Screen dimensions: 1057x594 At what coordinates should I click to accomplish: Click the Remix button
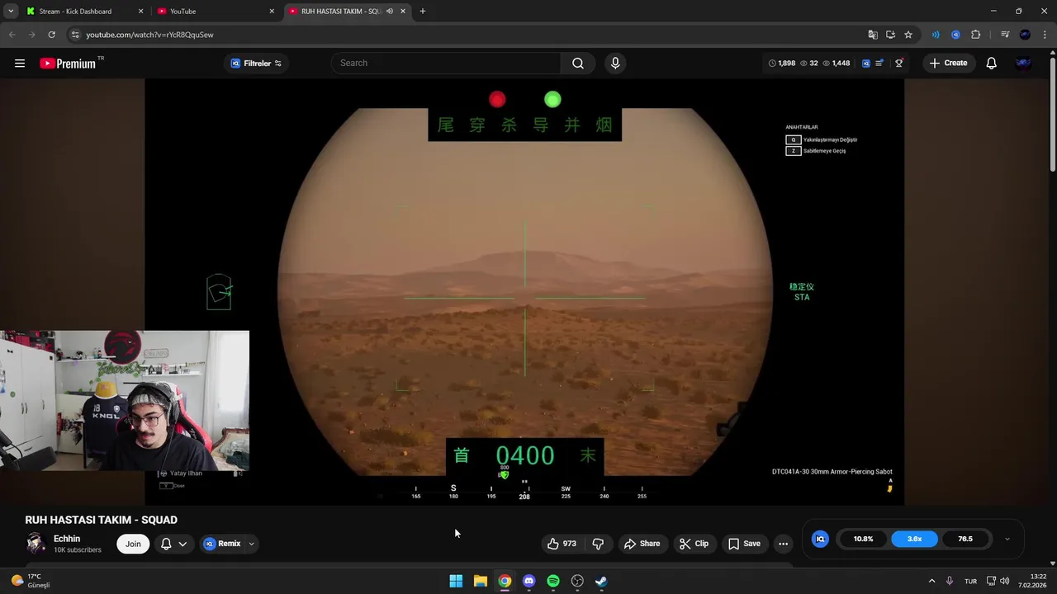click(x=222, y=544)
